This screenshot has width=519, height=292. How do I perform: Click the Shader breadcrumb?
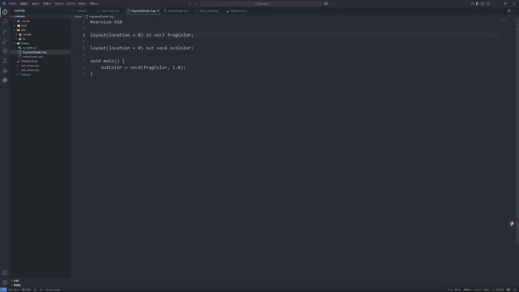pos(77,17)
